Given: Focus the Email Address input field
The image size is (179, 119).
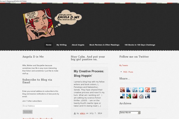Looking at the screenshot, I should pyautogui.click(x=41, y=106).
